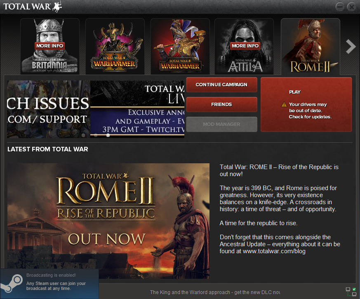Viewport: 360px width, 299px height.
Task: Click MORE INFO on the Attila tile
Action: click(245, 46)
